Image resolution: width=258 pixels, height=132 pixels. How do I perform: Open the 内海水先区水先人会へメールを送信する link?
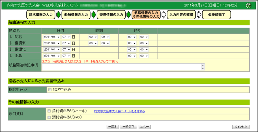click(119, 111)
